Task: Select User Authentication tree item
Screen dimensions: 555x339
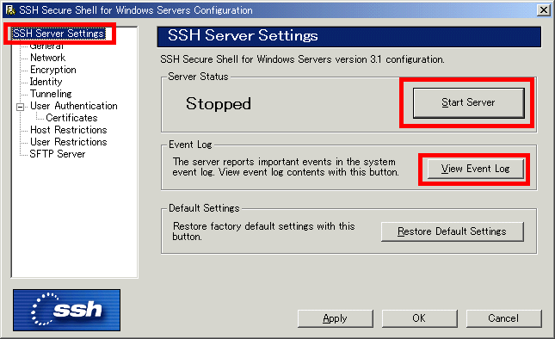Action: coord(74,106)
